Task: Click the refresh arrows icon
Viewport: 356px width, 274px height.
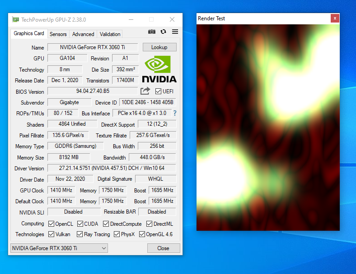Action: point(163,32)
